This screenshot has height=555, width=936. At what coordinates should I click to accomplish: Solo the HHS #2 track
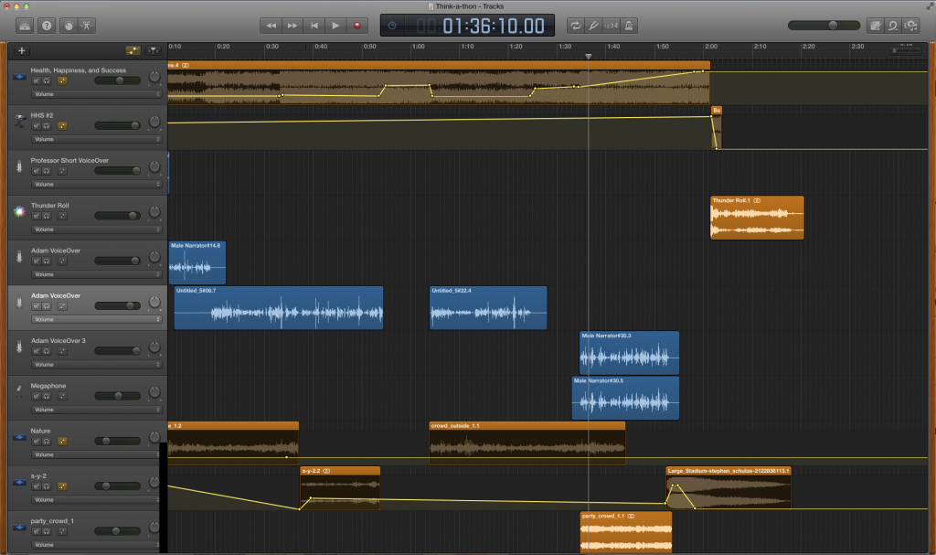coord(47,126)
